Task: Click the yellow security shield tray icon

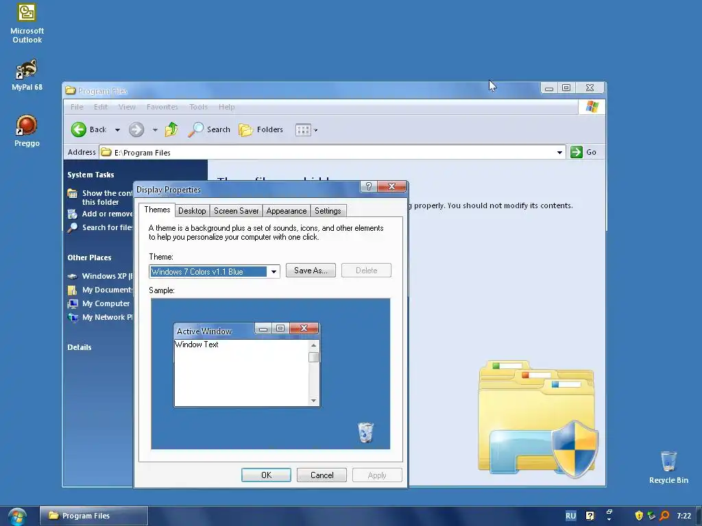Action: [x=639, y=516]
